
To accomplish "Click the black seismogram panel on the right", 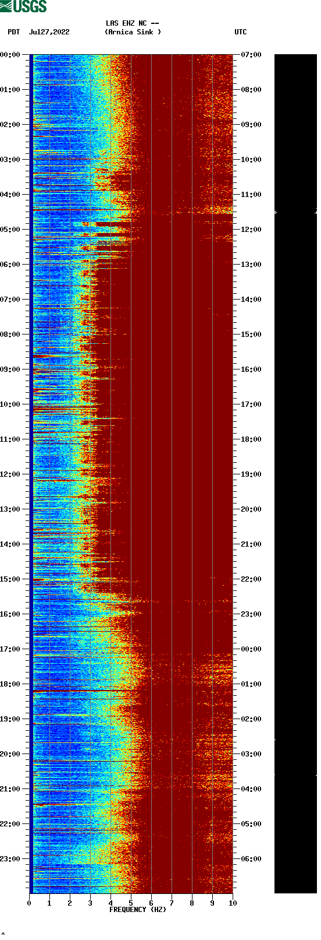I will coord(295,474).
